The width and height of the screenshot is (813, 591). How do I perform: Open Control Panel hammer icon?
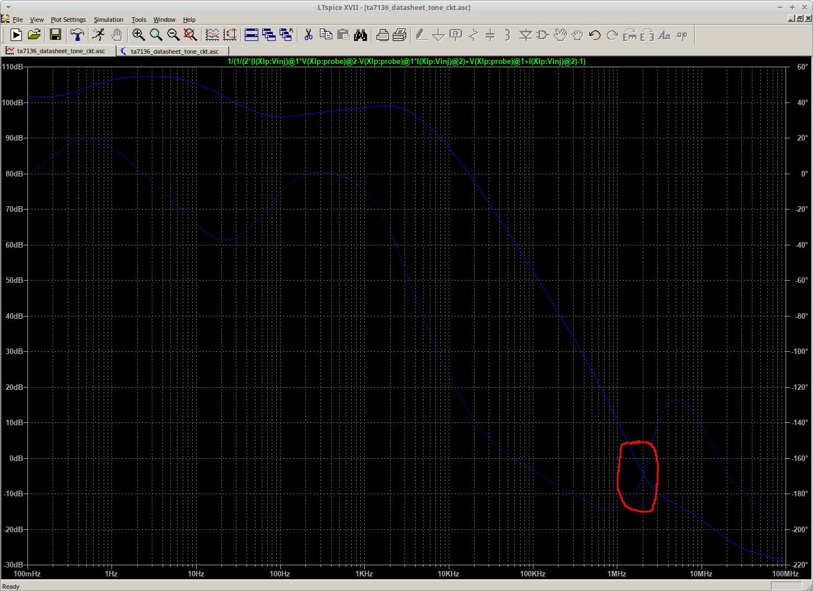tap(77, 35)
